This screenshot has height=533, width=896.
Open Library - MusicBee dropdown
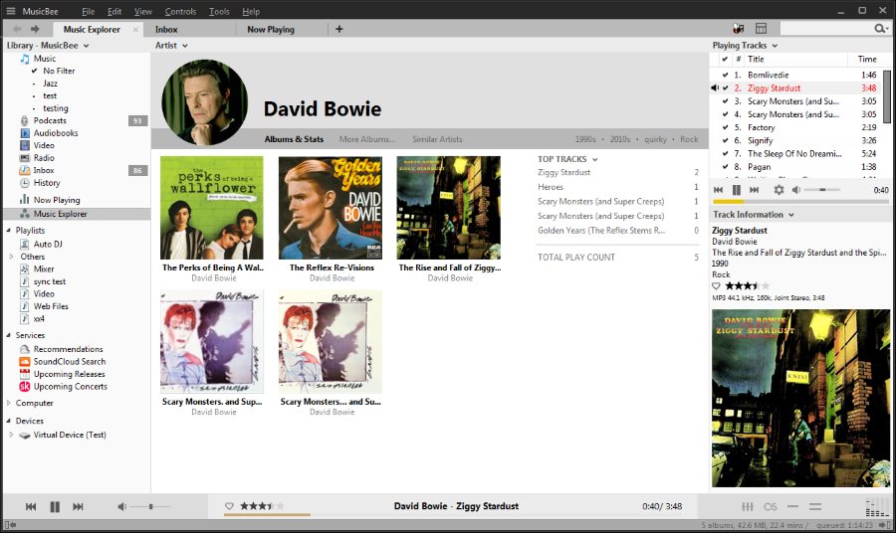(48, 45)
